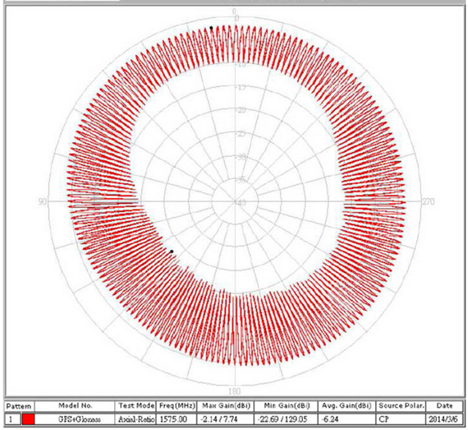This screenshot has height=430, width=468.
Task: Click the black min gain marker inside ring
Action: pos(172,251)
